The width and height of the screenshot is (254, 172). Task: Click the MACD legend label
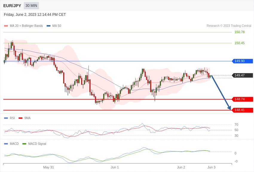pyautogui.click(x=14, y=144)
